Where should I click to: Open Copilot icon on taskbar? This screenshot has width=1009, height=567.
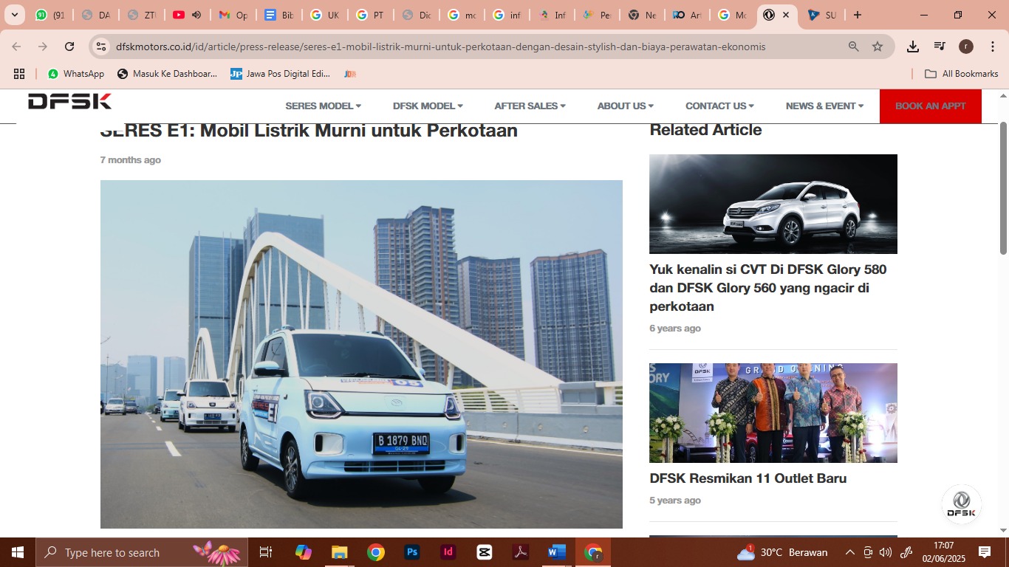pos(303,552)
